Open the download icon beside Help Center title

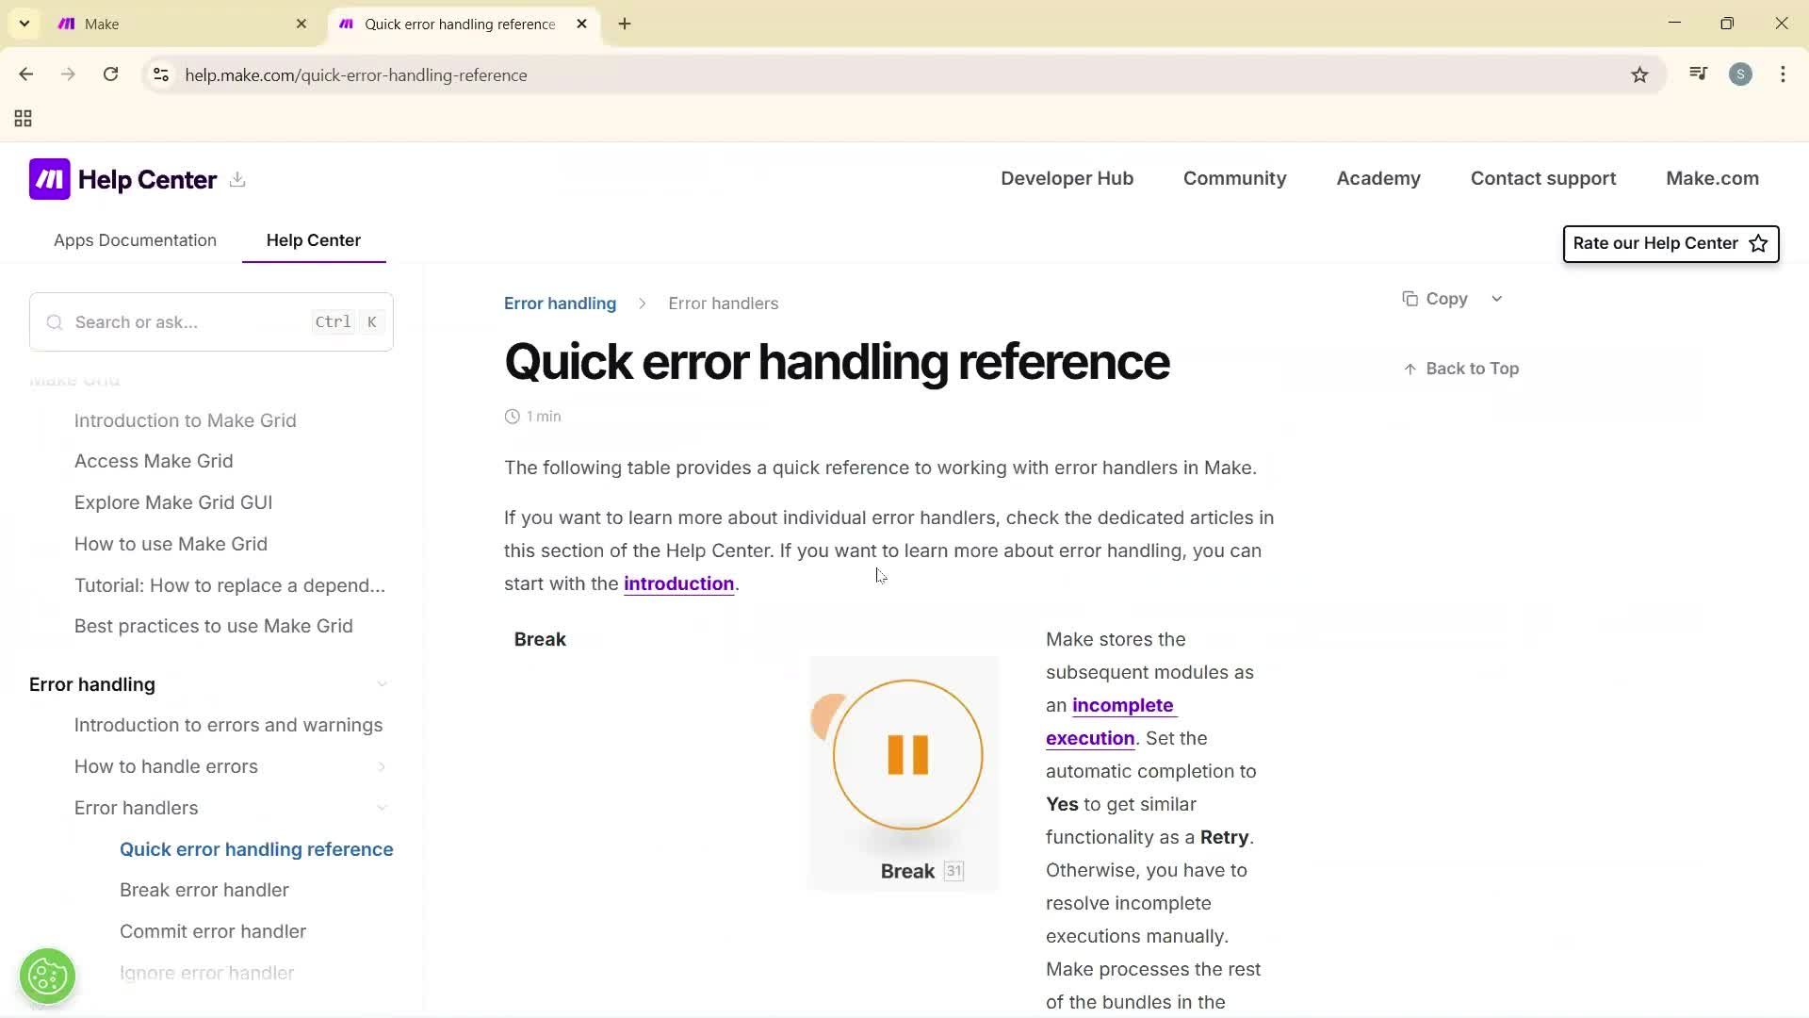(x=237, y=180)
